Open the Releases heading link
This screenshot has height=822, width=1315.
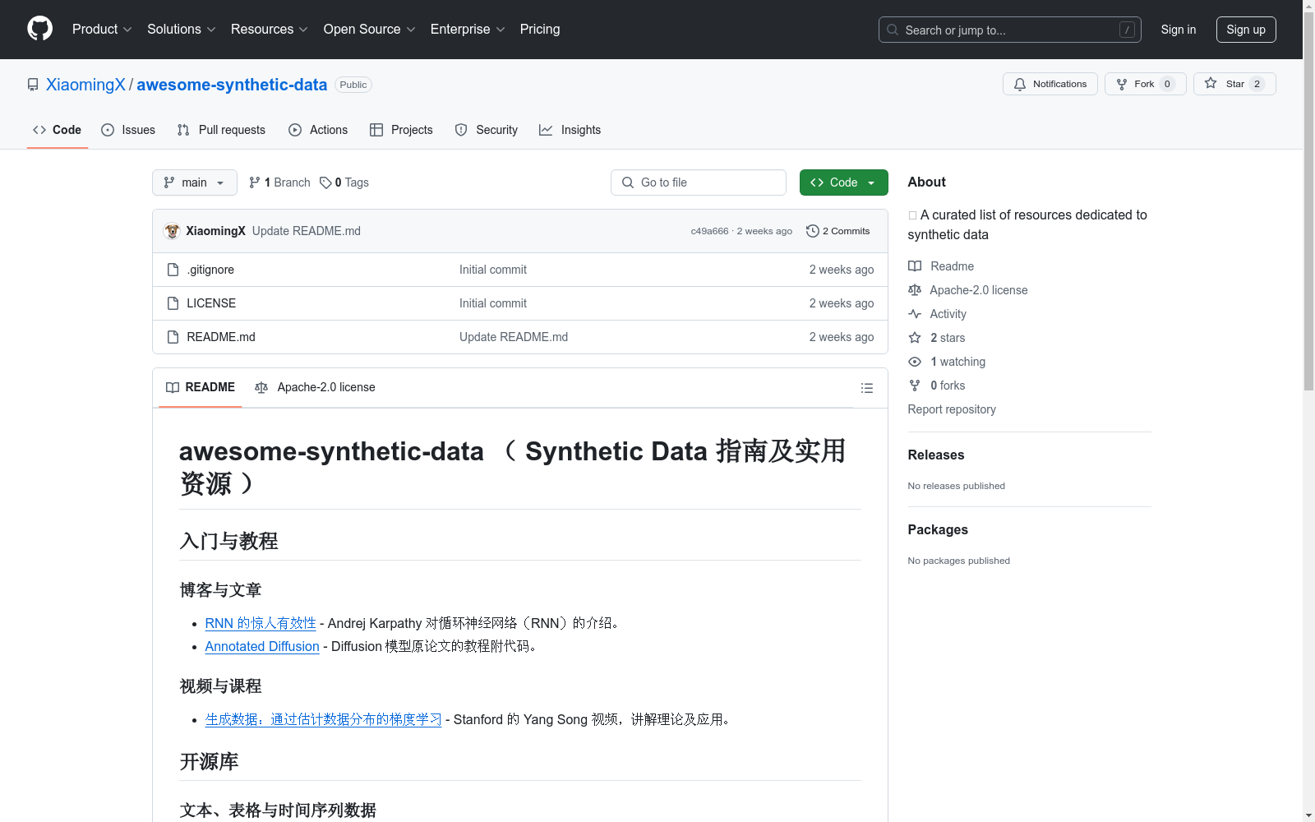[x=936, y=455]
